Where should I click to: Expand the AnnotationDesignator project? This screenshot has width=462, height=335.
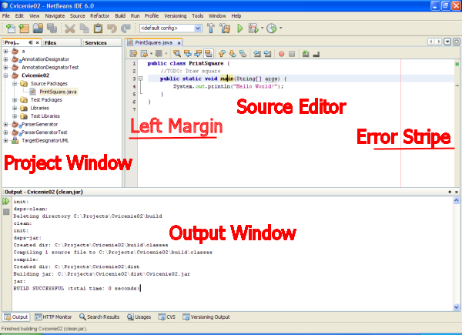[5, 59]
